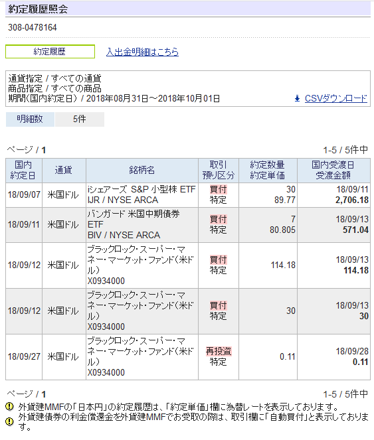
Task: Open the 入出金明細はこちら link
Action: pos(142,52)
